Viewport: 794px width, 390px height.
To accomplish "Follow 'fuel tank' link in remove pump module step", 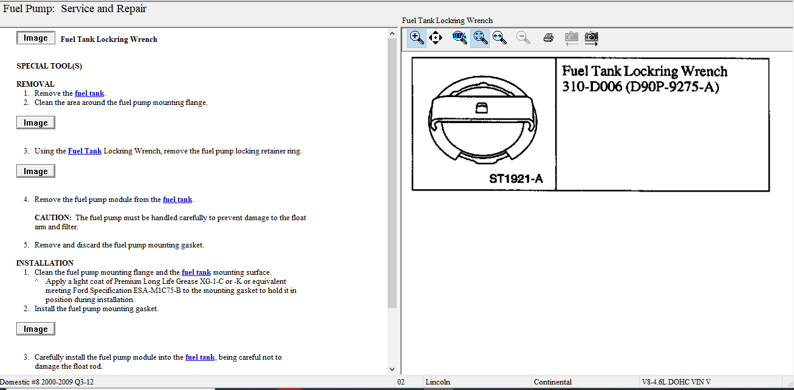I will pyautogui.click(x=177, y=200).
